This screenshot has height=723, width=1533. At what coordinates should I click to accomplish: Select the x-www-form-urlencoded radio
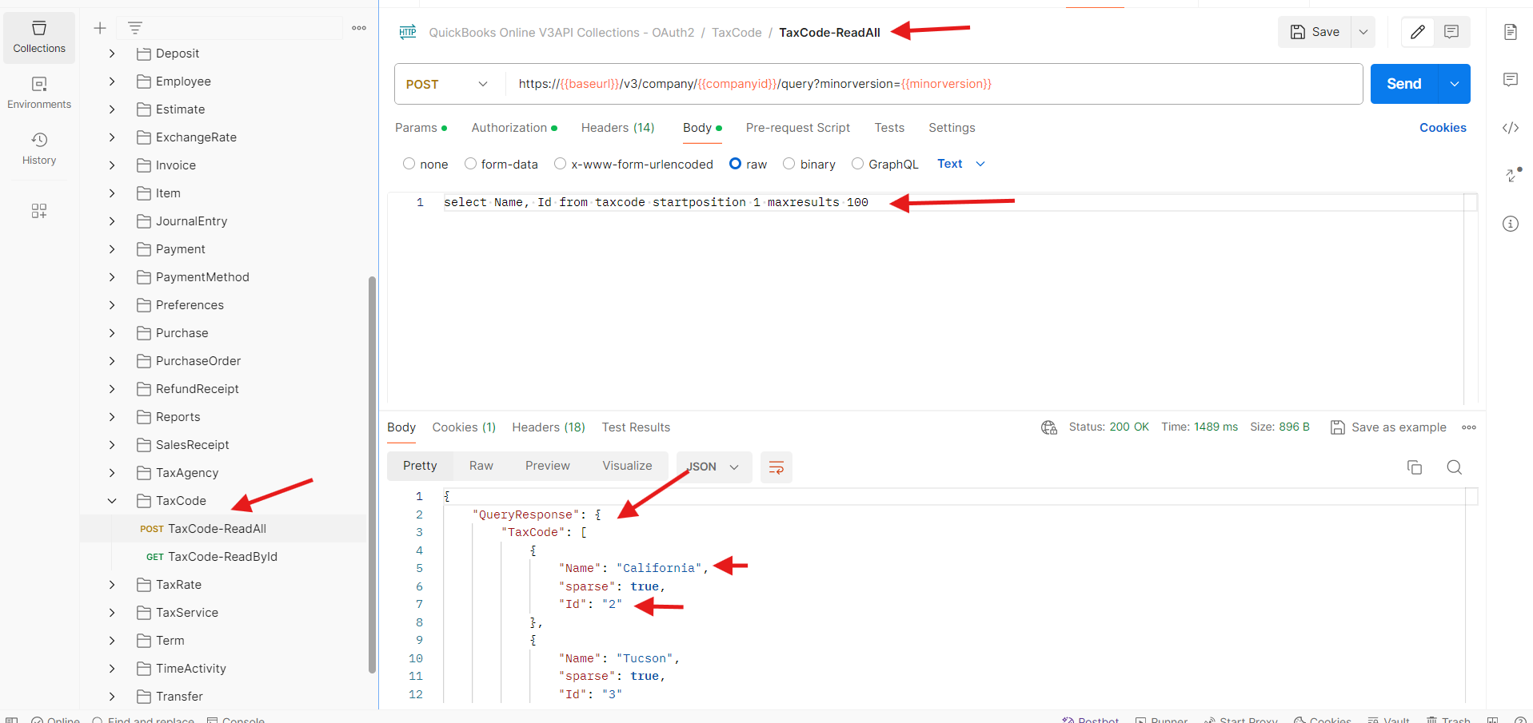click(x=560, y=164)
